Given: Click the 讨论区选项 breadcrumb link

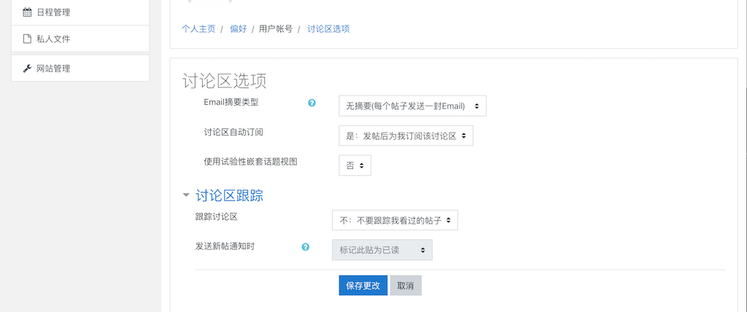Looking at the screenshot, I should (328, 29).
